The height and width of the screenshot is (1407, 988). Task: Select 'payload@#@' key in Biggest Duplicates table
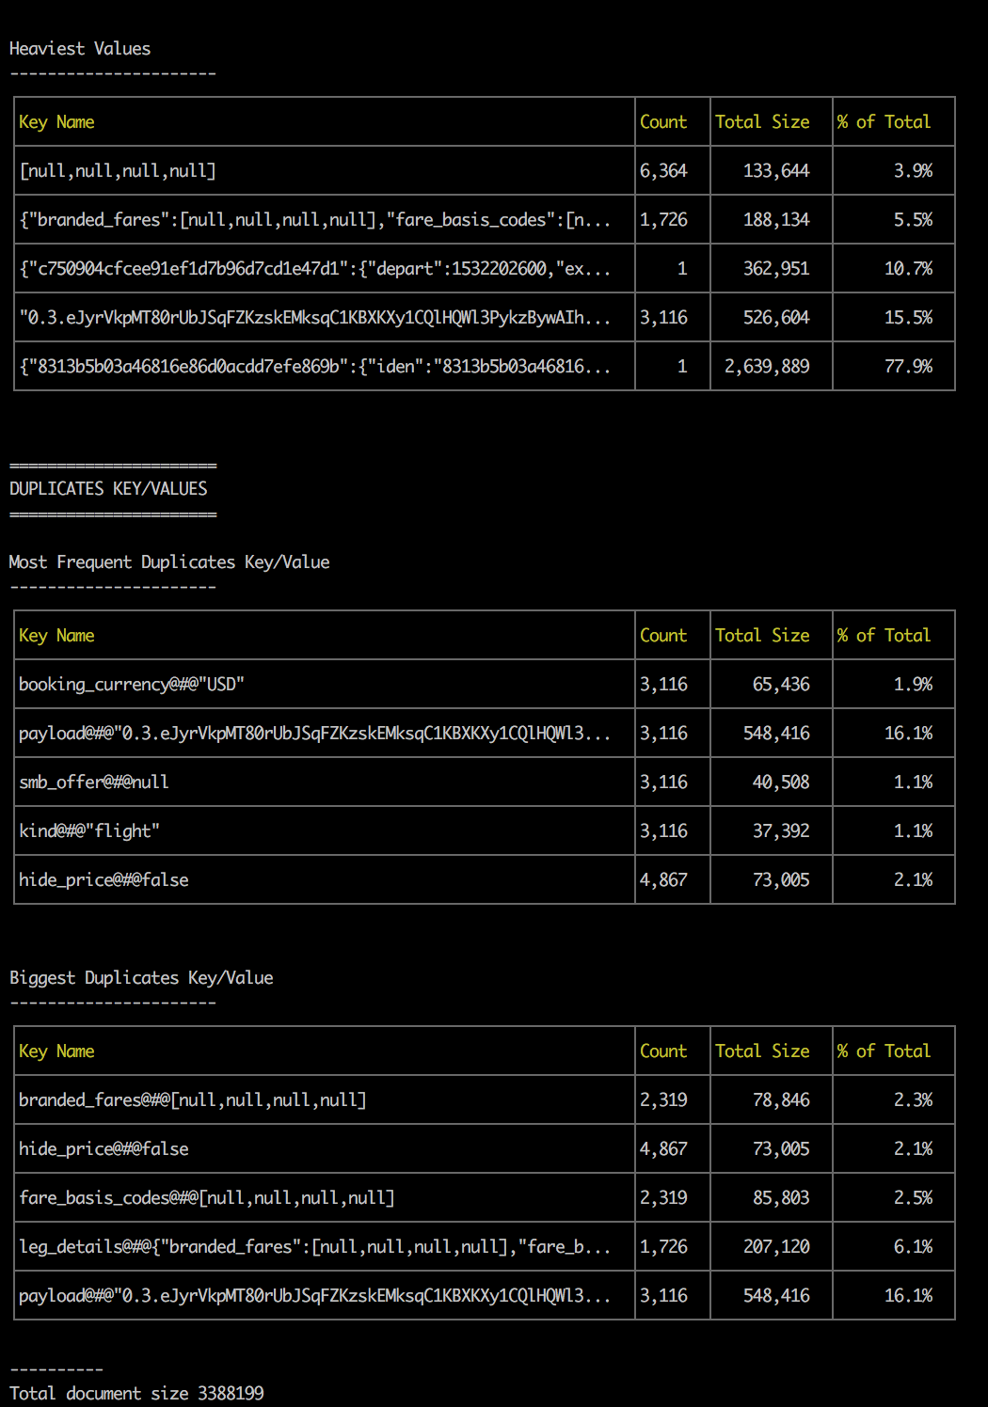[x=315, y=1296]
